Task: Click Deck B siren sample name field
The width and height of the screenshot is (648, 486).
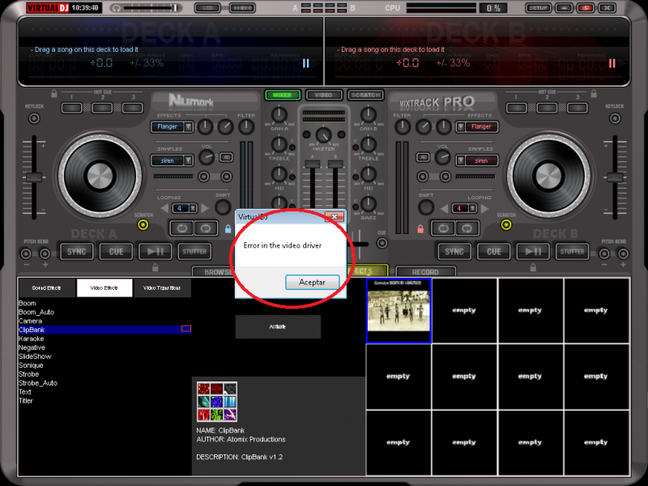Action: pos(481,160)
